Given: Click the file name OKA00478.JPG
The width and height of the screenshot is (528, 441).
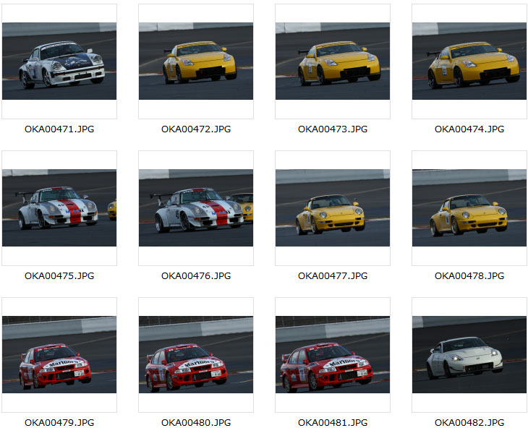Looking at the screenshot, I should (469, 276).
